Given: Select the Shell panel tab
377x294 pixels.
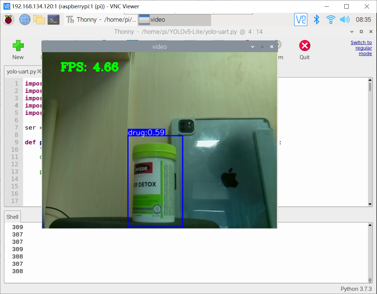Looking at the screenshot, I should 12,217.
